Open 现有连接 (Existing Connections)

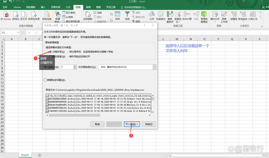pos(47,16)
